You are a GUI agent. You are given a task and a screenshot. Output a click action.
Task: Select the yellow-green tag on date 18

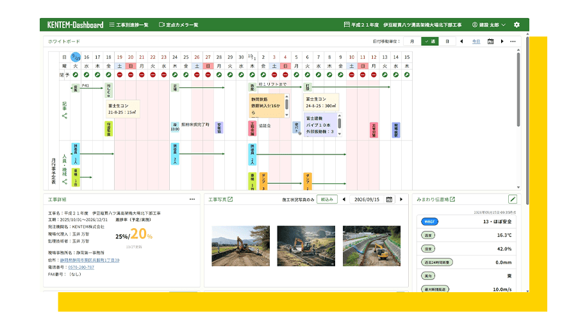[108, 128]
